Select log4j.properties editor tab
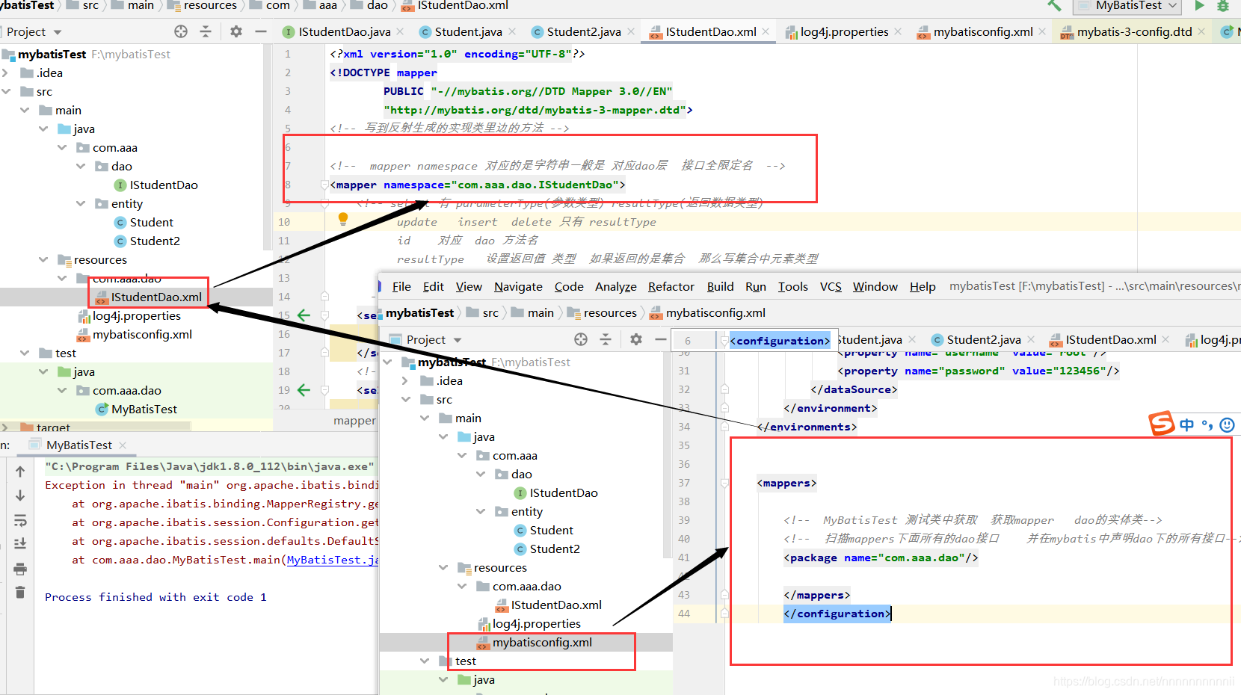1241x695 pixels. pyautogui.click(x=844, y=31)
